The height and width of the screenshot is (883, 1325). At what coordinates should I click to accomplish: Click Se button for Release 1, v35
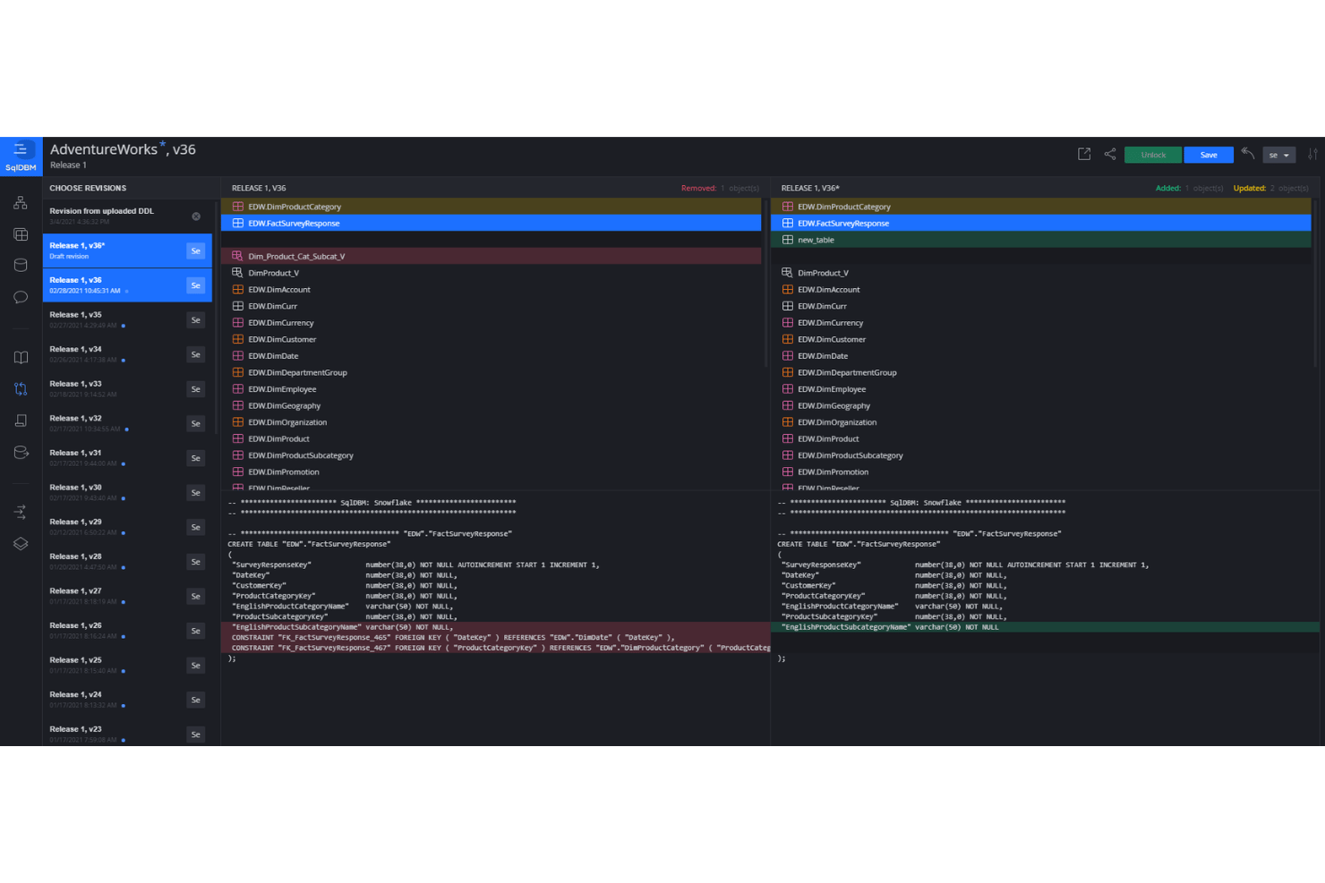tap(195, 319)
